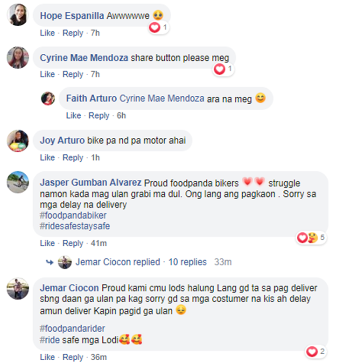Open the #foodpandabiker hashtag

(73, 215)
